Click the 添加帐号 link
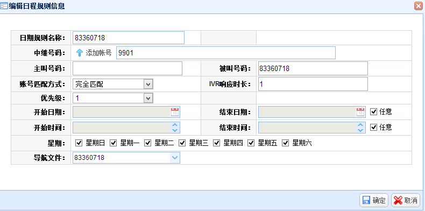This screenshot has height=211, width=425. [x=98, y=53]
